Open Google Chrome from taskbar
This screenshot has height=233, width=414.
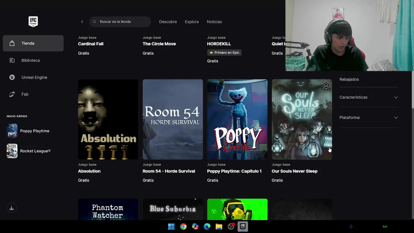[183, 227]
